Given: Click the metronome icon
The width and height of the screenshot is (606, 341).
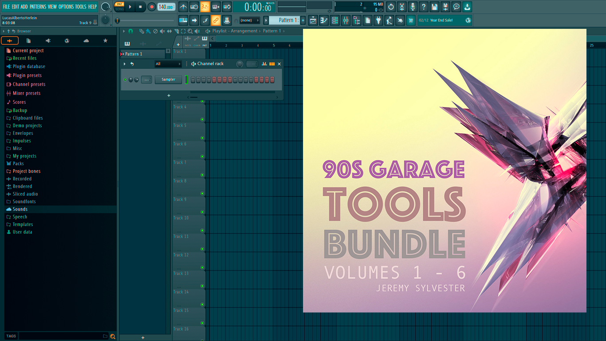Looking at the screenshot, I should 183,7.
